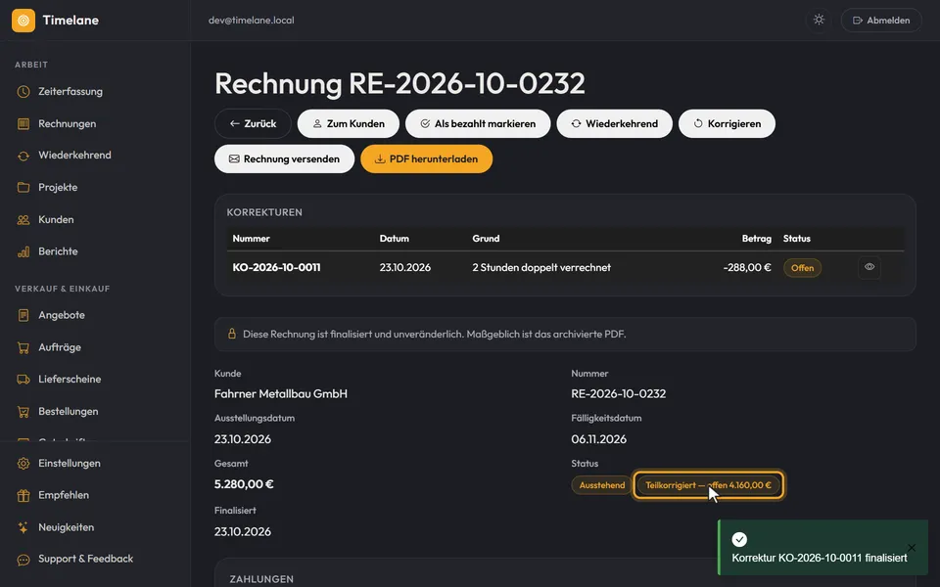The image size is (940, 587).
Task: Click the green checkmark in the notification
Action: (739, 540)
